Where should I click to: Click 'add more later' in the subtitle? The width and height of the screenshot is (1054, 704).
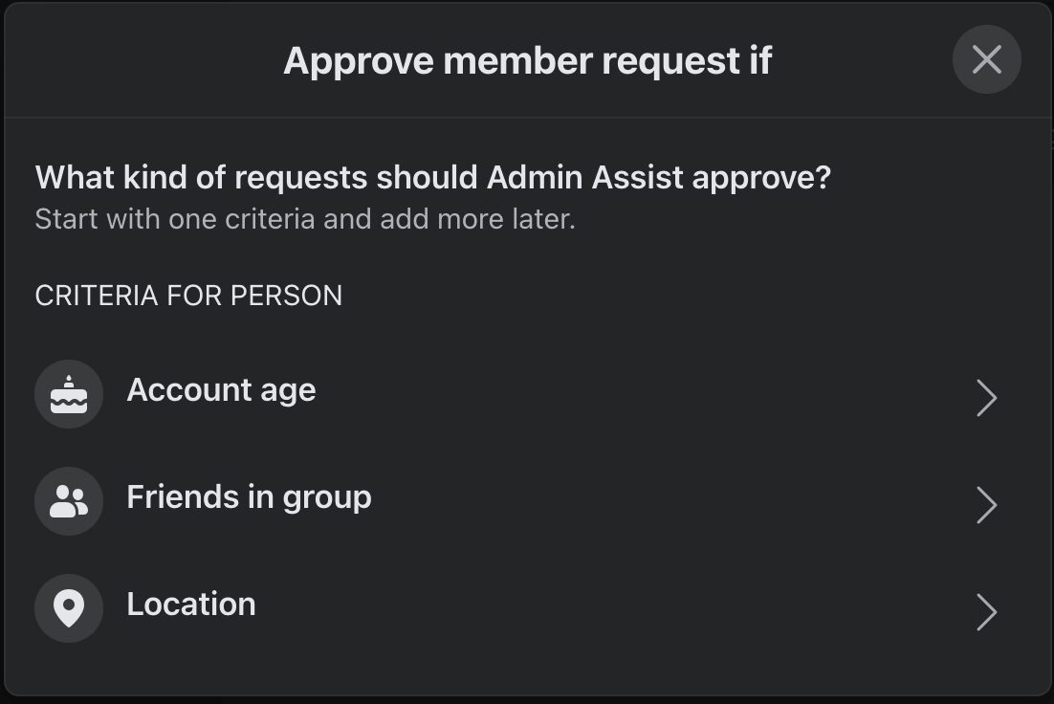(x=476, y=219)
